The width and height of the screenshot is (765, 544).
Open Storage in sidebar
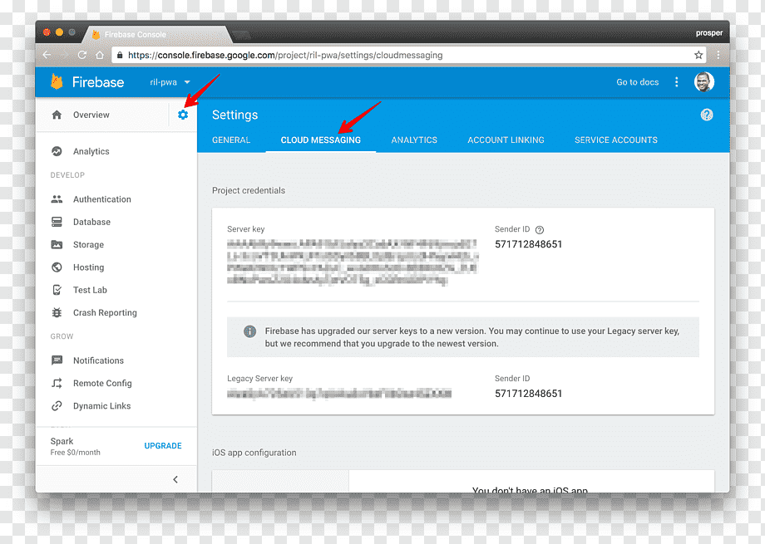coord(88,245)
